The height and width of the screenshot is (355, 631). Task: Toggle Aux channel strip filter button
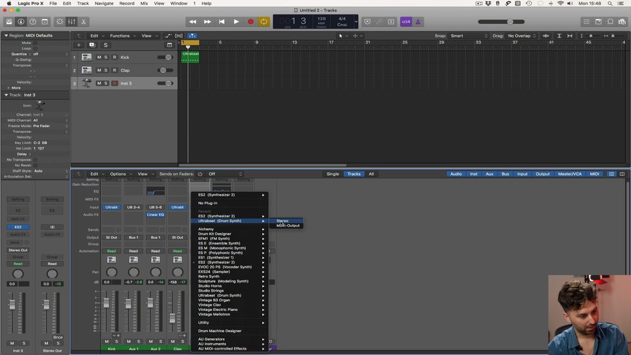489,174
